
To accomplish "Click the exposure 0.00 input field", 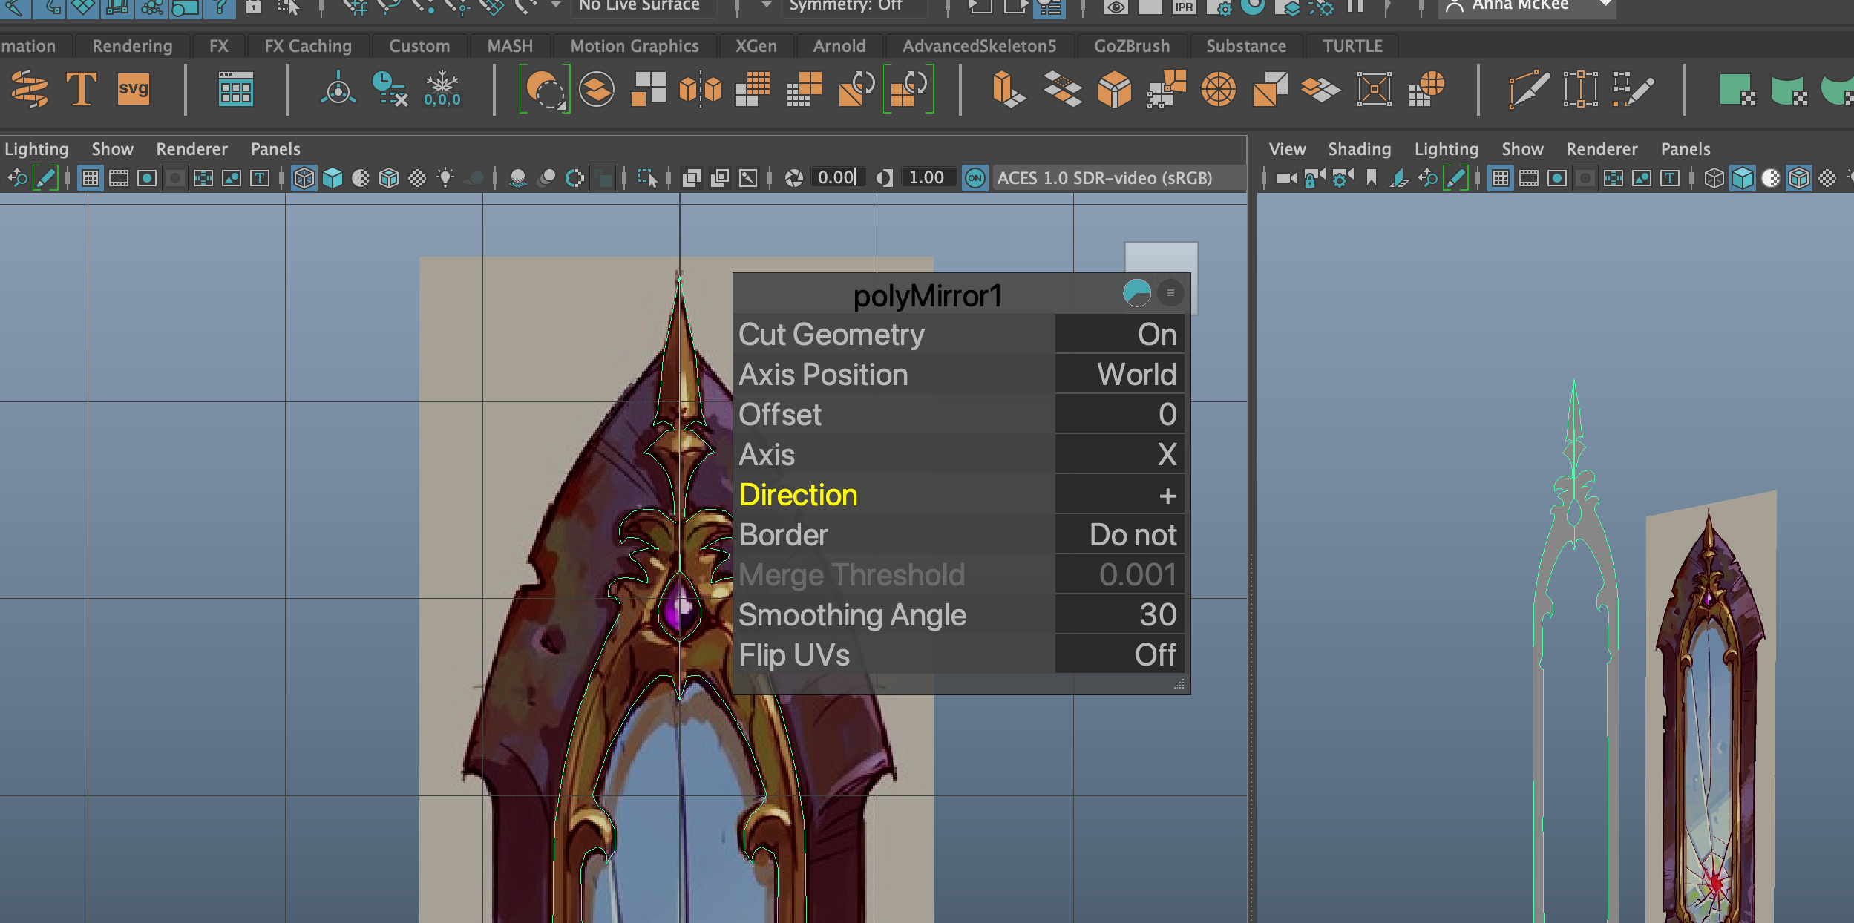I will click(x=836, y=178).
